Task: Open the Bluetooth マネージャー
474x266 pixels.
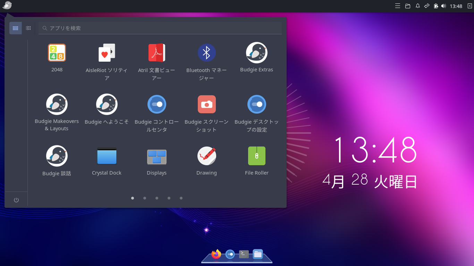Action: pyautogui.click(x=206, y=53)
